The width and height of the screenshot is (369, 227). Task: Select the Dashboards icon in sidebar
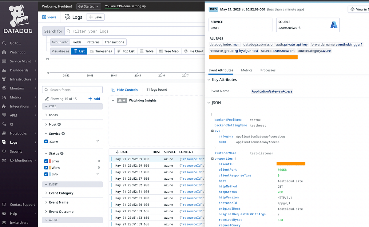pos(19,70)
